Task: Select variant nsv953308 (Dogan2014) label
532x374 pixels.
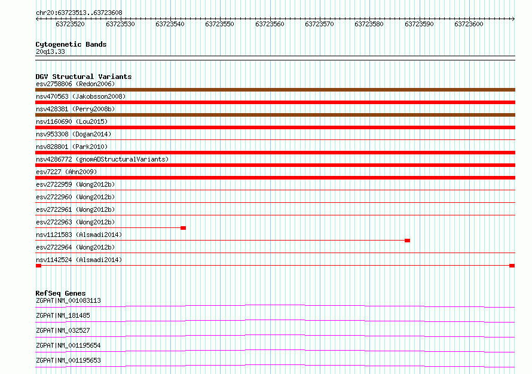Action: [74, 134]
